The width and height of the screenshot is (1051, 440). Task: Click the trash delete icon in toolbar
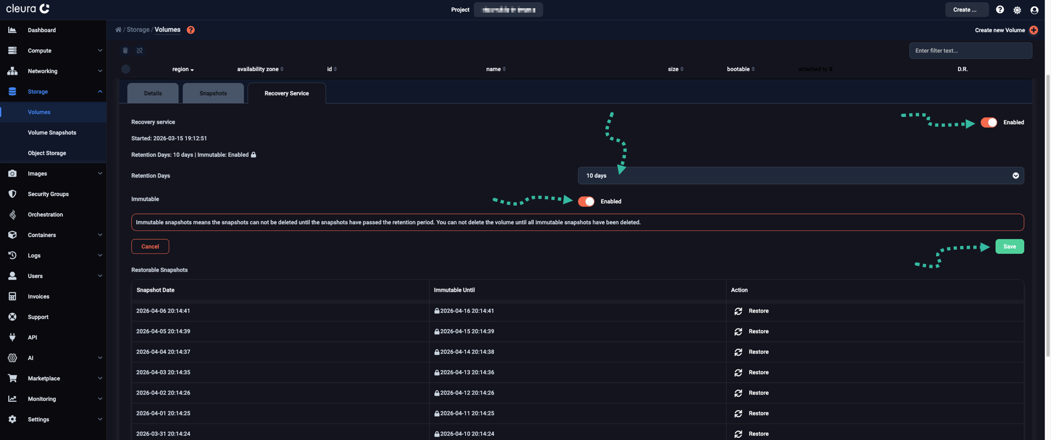[125, 51]
